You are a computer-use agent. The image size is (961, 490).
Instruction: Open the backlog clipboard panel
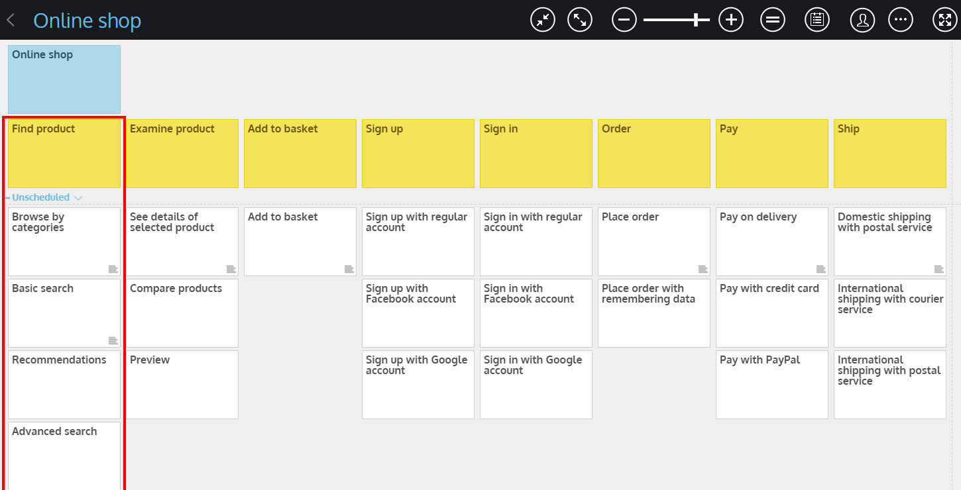817,19
